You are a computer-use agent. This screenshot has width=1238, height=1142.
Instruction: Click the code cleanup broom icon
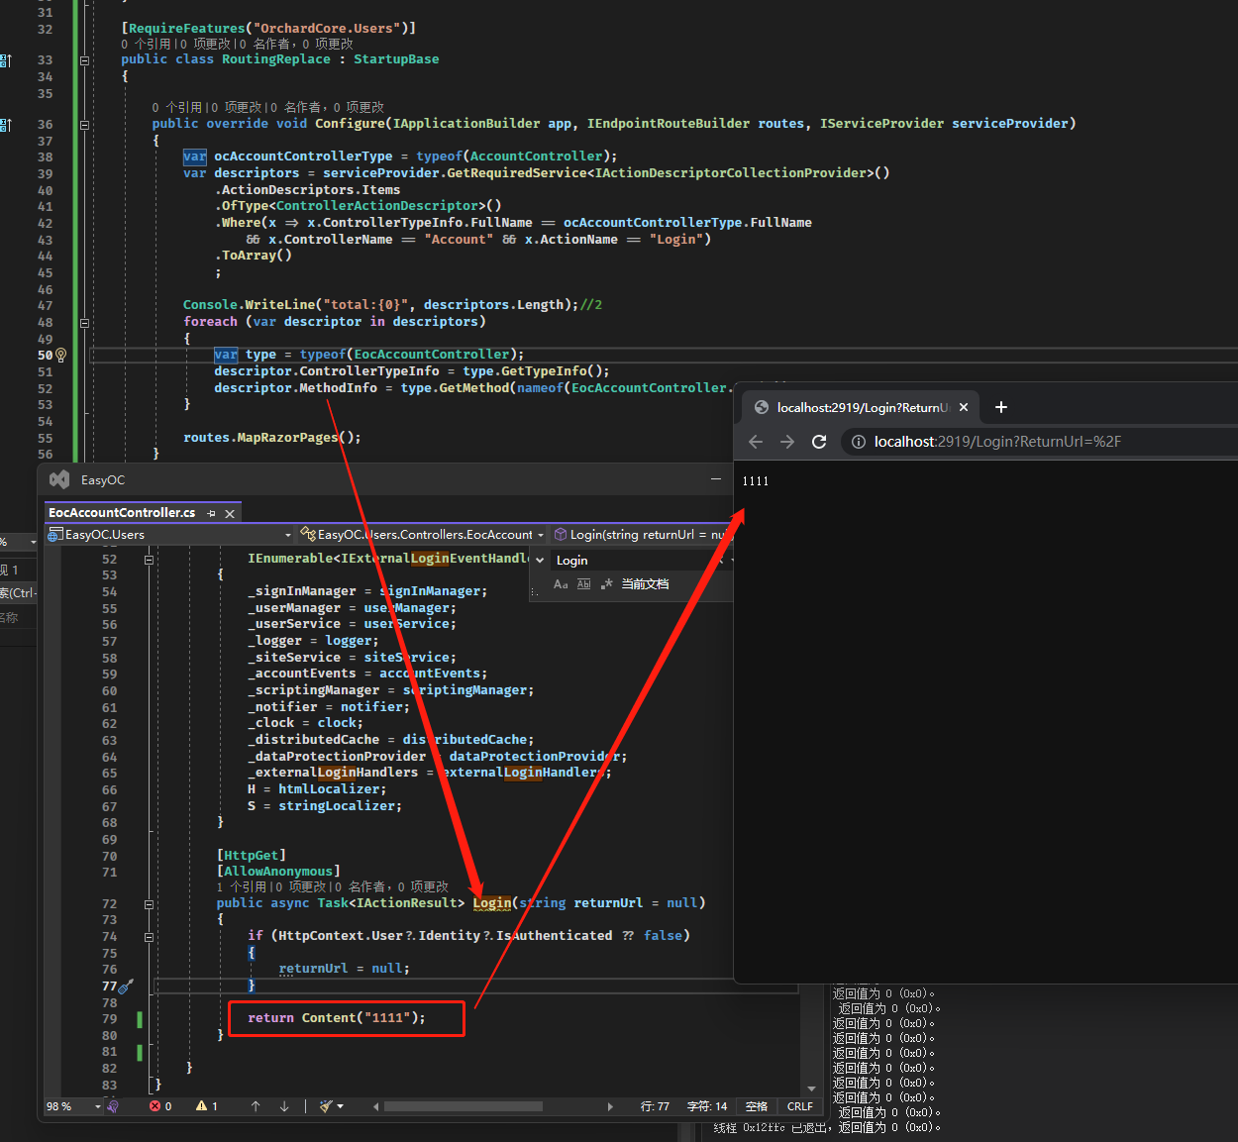[326, 1106]
